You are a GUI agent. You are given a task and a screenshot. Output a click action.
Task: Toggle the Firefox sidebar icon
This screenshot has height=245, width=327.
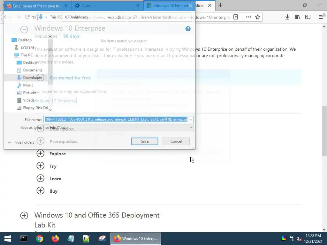[x=308, y=17]
